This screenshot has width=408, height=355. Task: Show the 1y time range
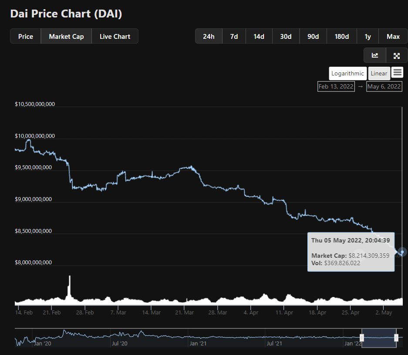(368, 36)
